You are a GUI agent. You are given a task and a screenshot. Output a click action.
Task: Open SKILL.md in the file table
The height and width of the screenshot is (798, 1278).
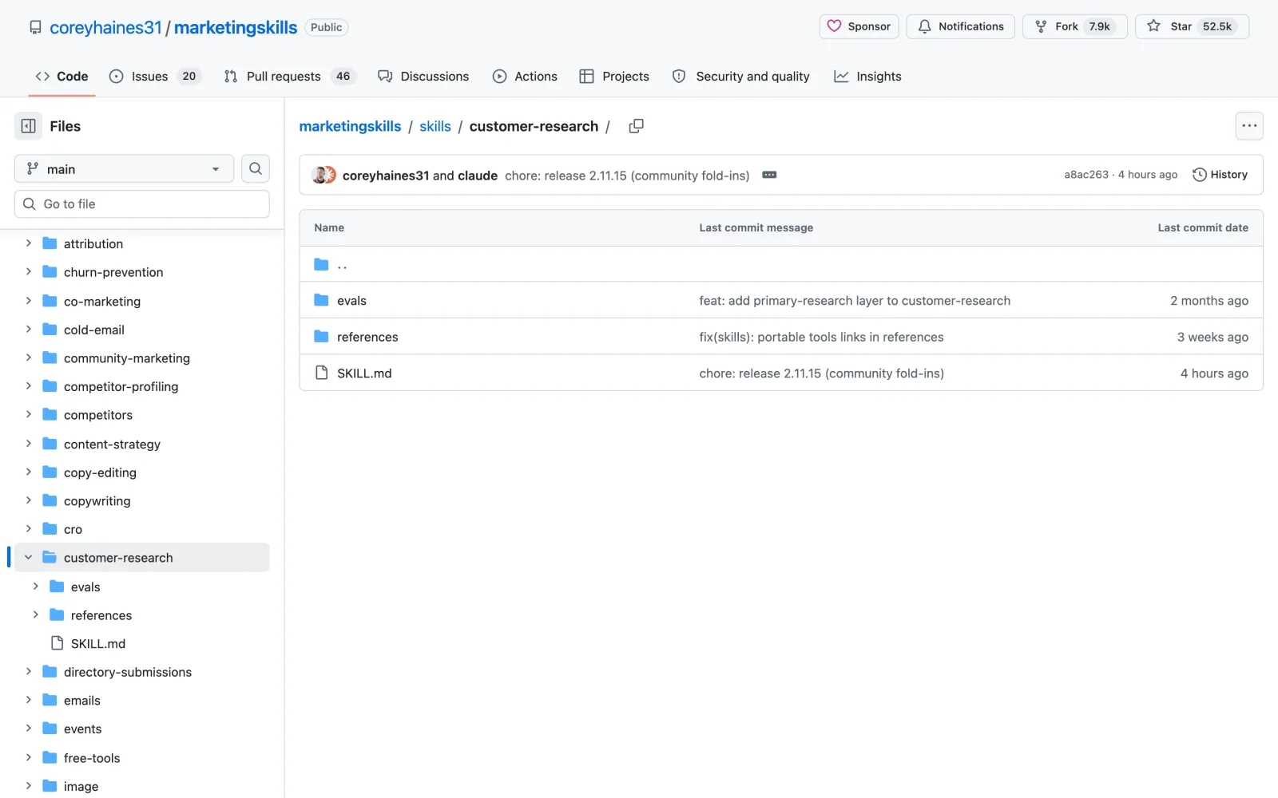coord(364,373)
